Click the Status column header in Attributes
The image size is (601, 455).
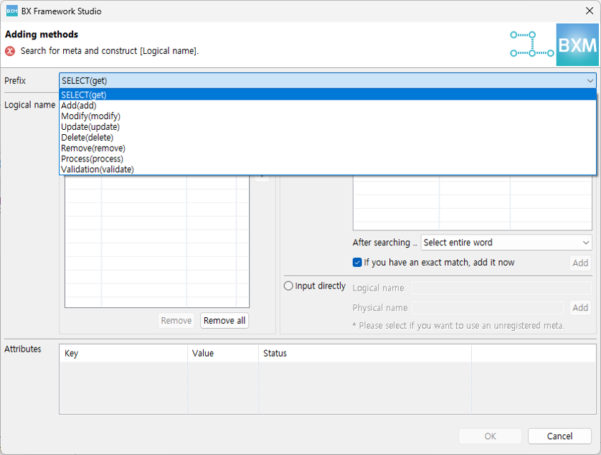(275, 353)
